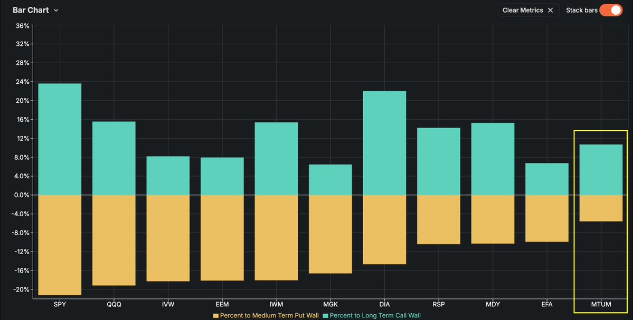Click the 0.0% y-axis value

click(x=21, y=195)
